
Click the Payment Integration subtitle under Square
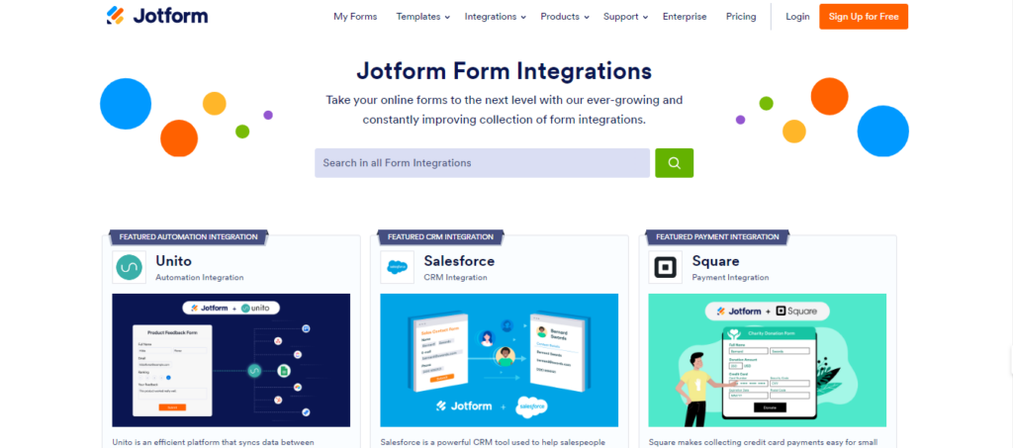[731, 278]
